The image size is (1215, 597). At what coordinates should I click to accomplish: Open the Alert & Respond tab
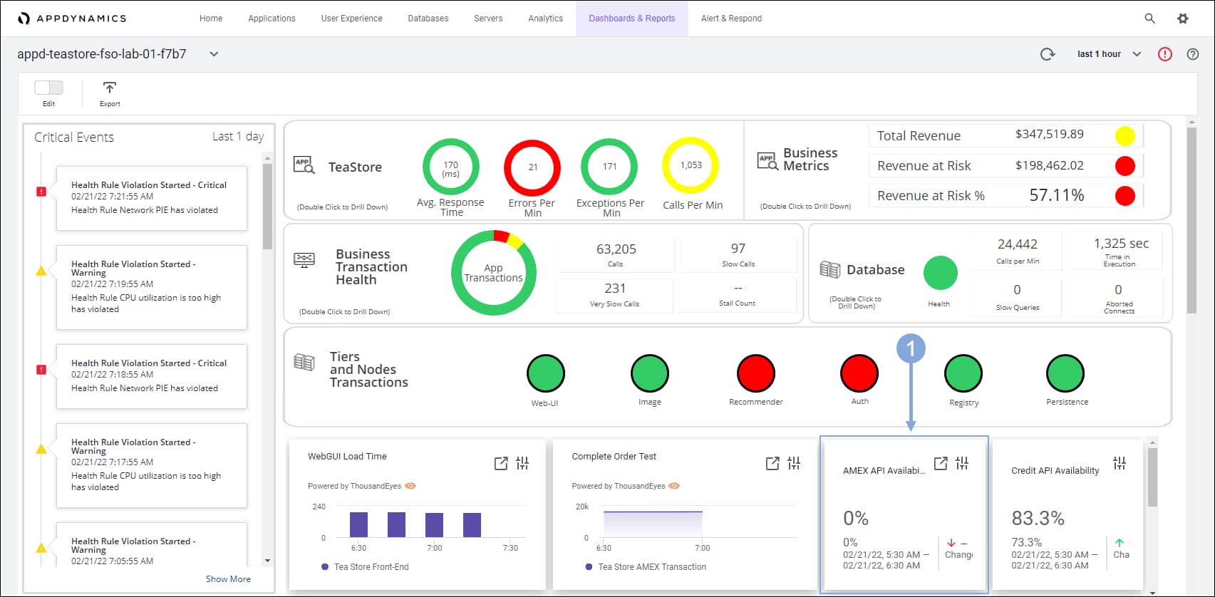731,19
